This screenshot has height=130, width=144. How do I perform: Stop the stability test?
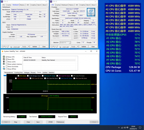pyautogui.click(x=16, y=122)
